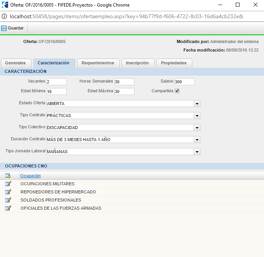Viewport: 264px width, 257px height.
Task: Expand the Tipo Colectivo dropdown arrow
Action: pos(197,128)
